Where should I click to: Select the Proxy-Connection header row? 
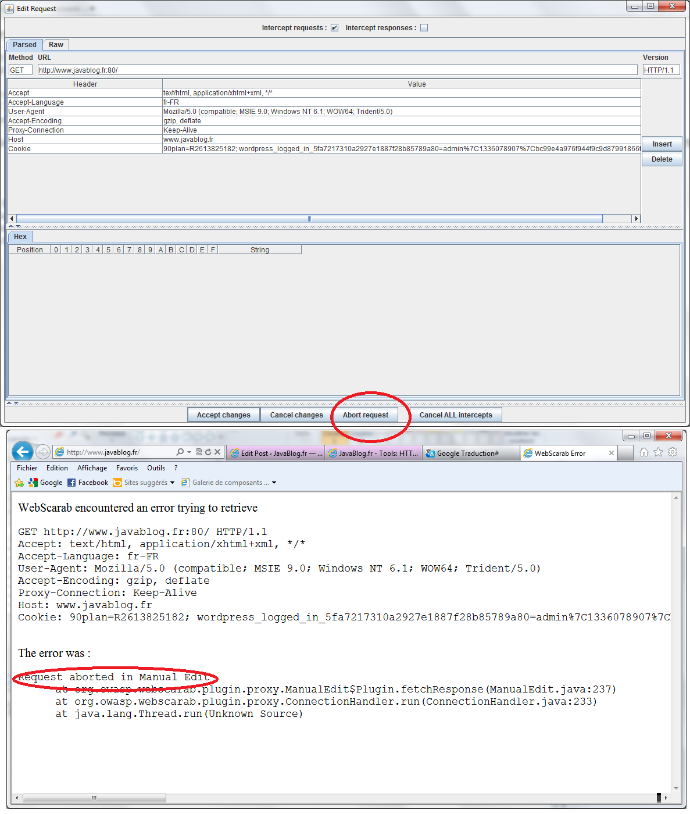[x=324, y=130]
